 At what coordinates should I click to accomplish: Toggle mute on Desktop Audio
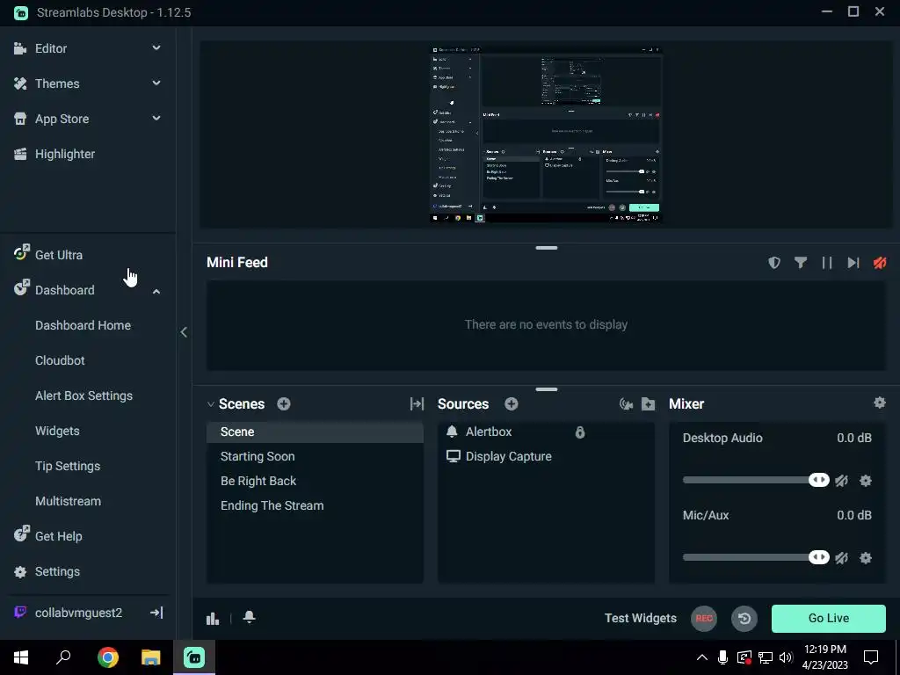841,481
